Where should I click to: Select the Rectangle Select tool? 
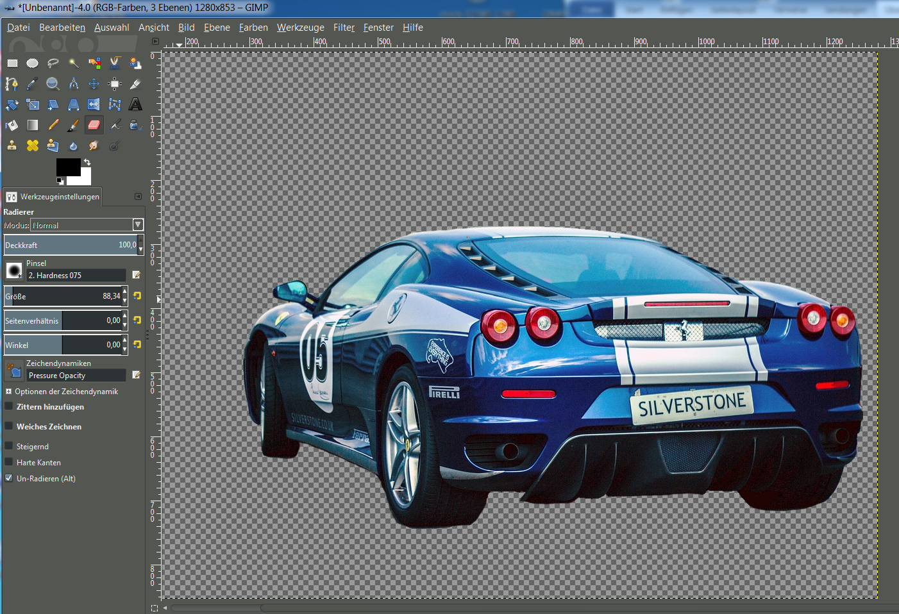12,63
